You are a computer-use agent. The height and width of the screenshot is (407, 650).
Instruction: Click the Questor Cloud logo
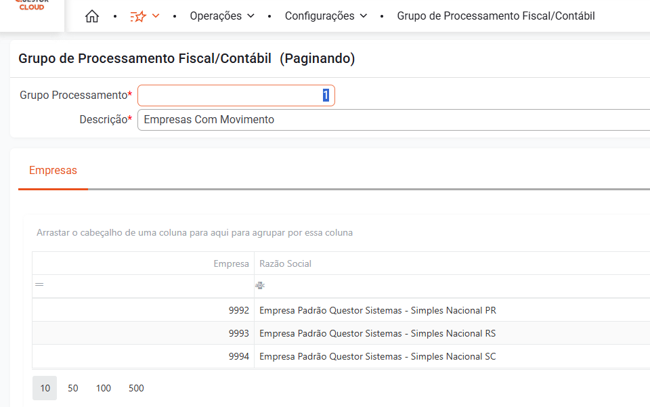click(x=32, y=6)
